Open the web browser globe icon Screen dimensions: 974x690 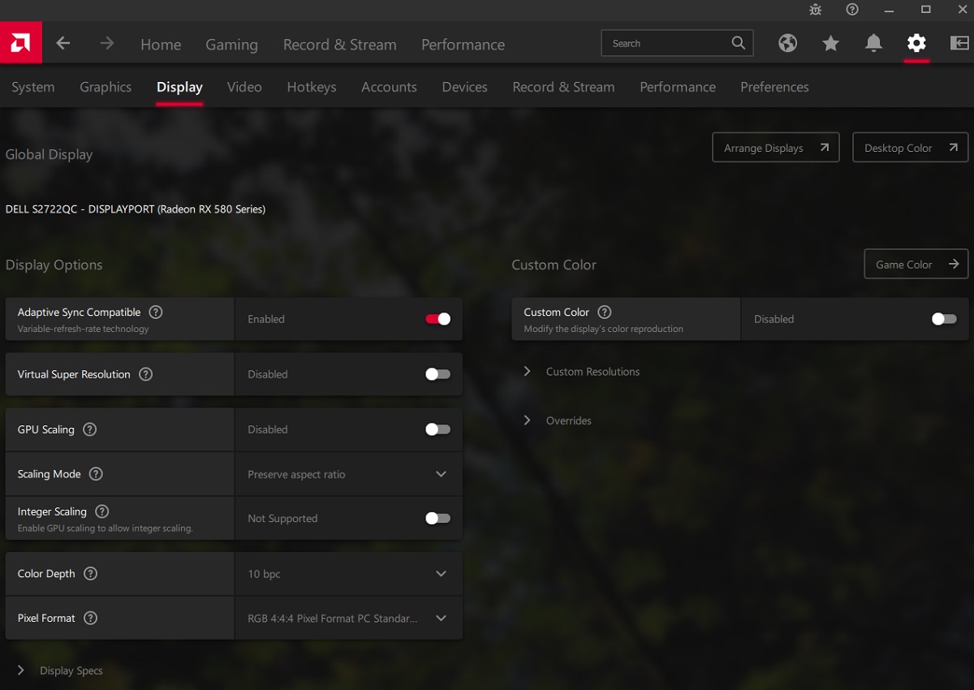tap(787, 43)
